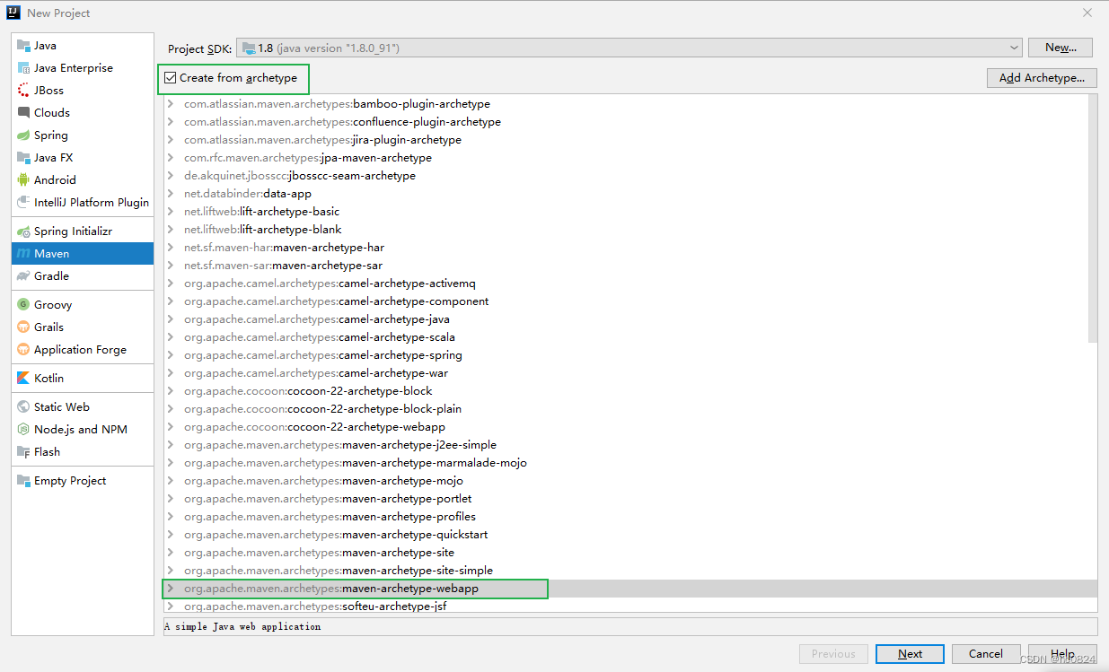Click the Grails icon
Screen dimensions: 1109x672
[x=23, y=327]
